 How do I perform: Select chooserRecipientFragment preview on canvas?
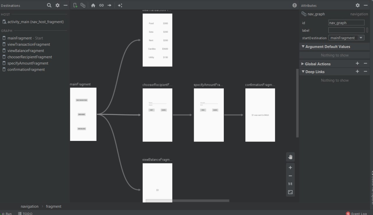tap(157, 115)
